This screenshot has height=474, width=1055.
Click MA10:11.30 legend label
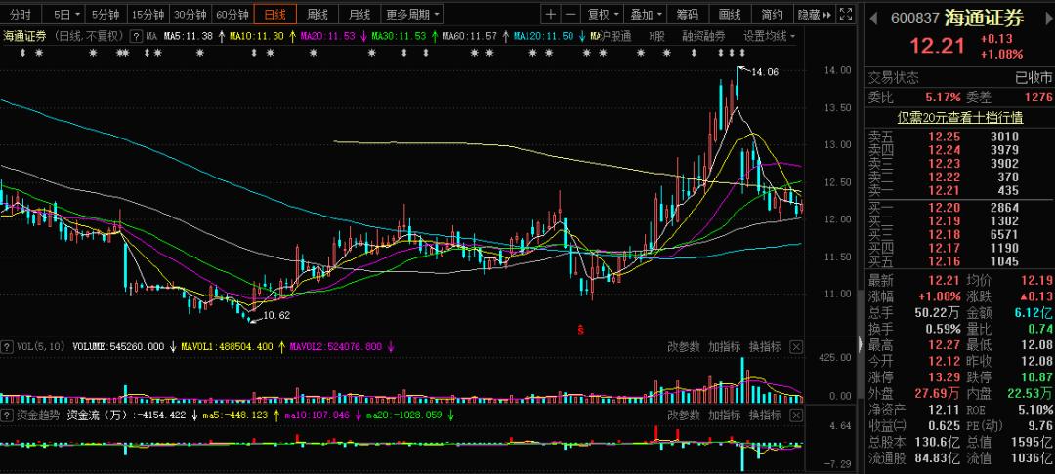256,36
